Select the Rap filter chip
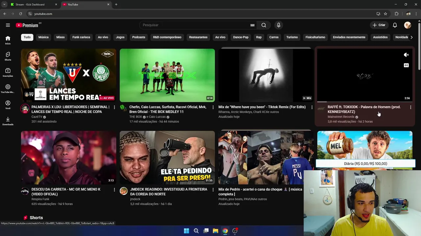 [259, 37]
